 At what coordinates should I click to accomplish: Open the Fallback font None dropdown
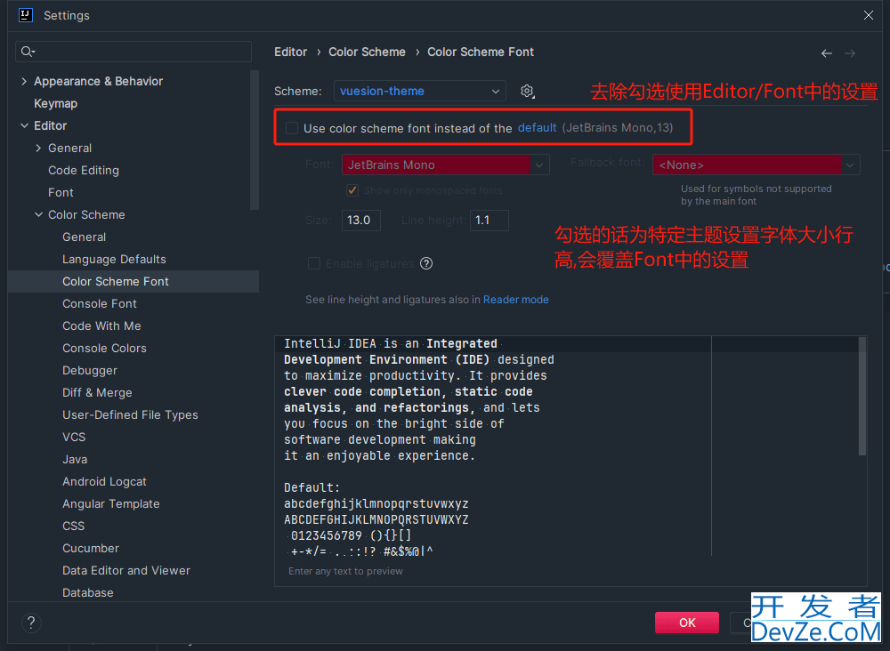click(756, 165)
